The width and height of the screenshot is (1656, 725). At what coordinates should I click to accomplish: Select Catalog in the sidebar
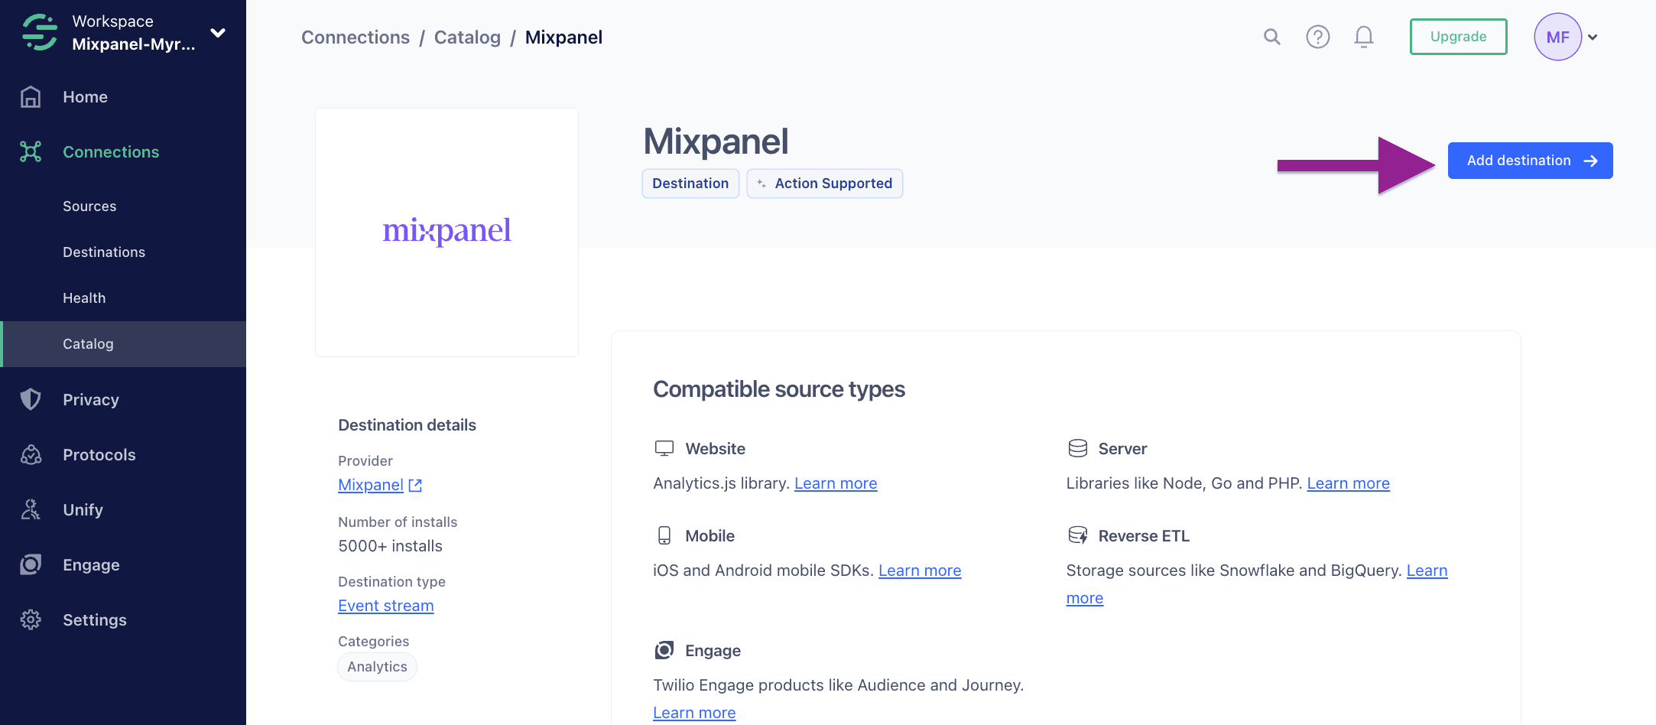[x=88, y=343]
